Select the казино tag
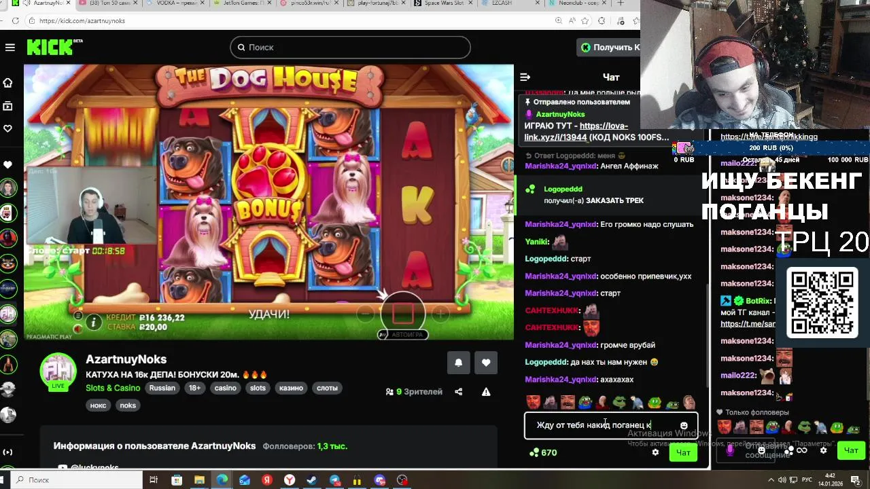Screen dimensions: 870x489 pyautogui.click(x=291, y=388)
